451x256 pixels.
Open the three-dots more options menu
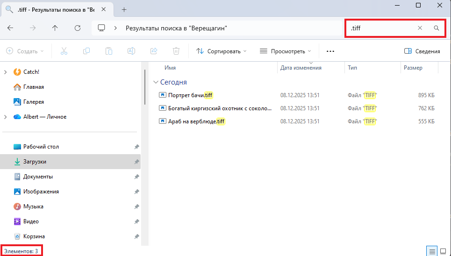point(330,51)
